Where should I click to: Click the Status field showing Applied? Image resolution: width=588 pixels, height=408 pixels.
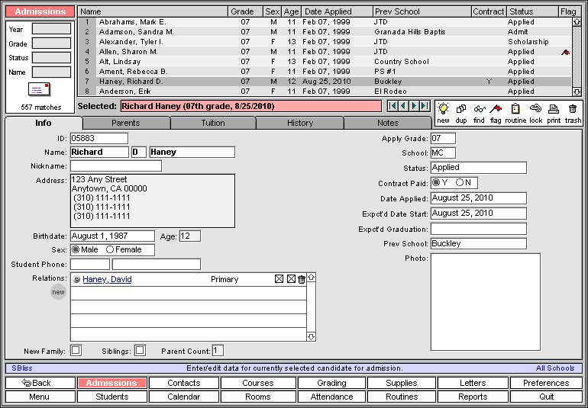tap(479, 168)
